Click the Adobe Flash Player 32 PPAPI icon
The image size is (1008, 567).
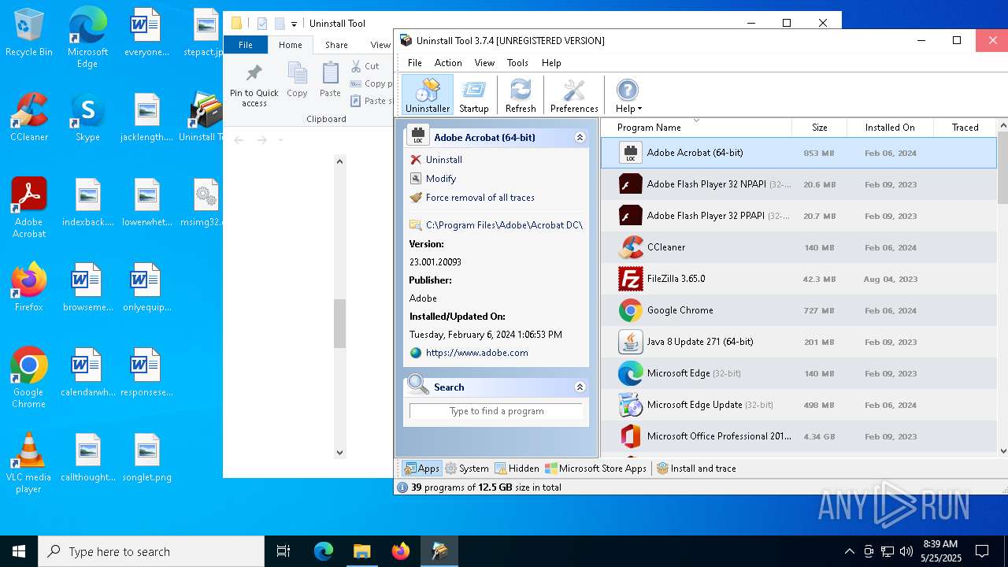[630, 216]
